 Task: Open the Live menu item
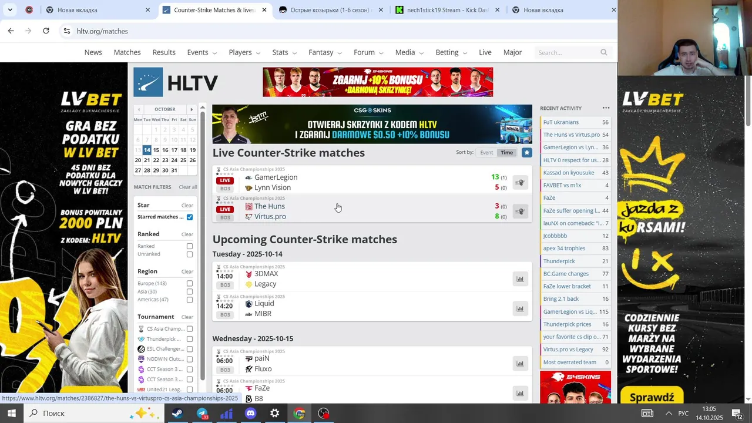pos(485,52)
